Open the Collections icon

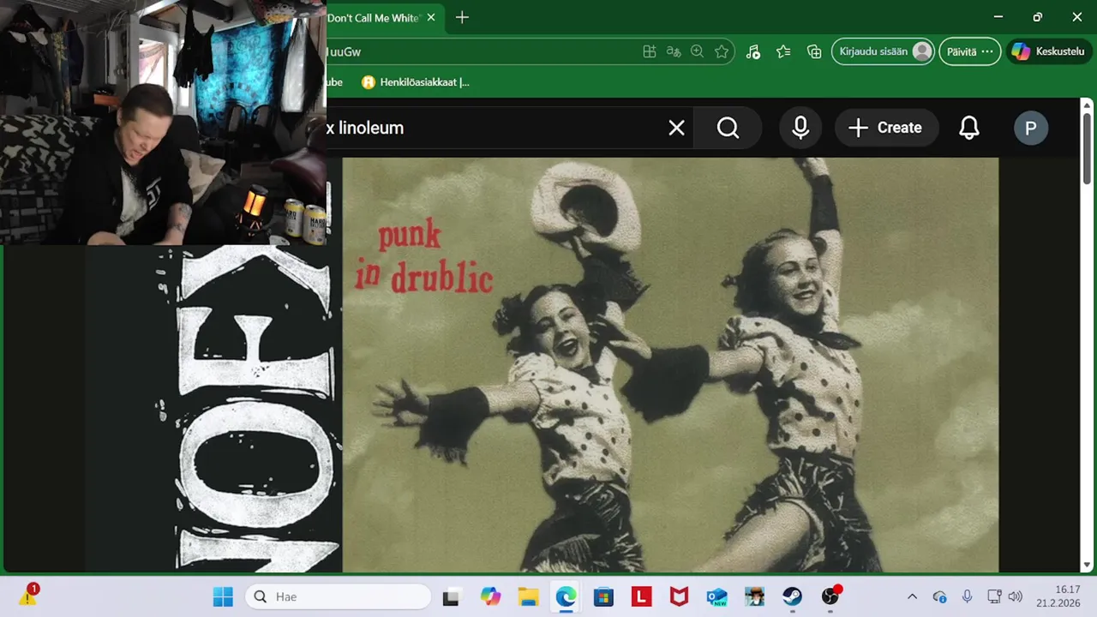point(814,51)
